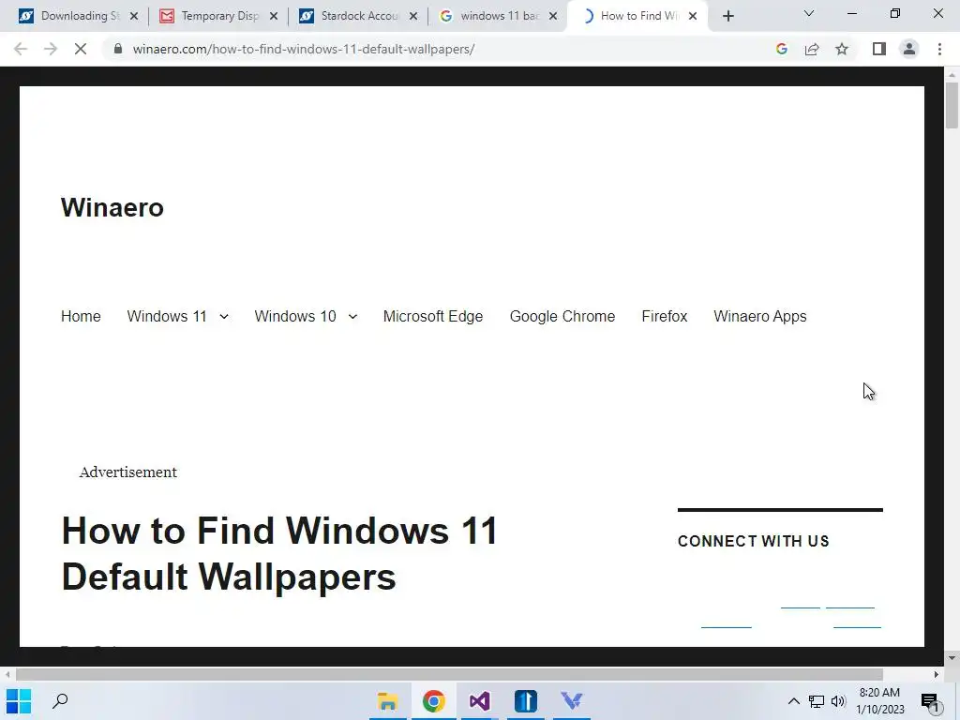Click the network tray icon
The width and height of the screenshot is (960, 720).
(817, 701)
